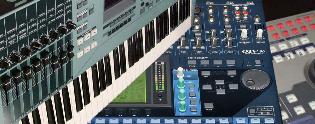Image resolution: width=315 pixels, height=124 pixels.
Task: Tap the F4 button below the mixer display
Action: coord(134,112)
